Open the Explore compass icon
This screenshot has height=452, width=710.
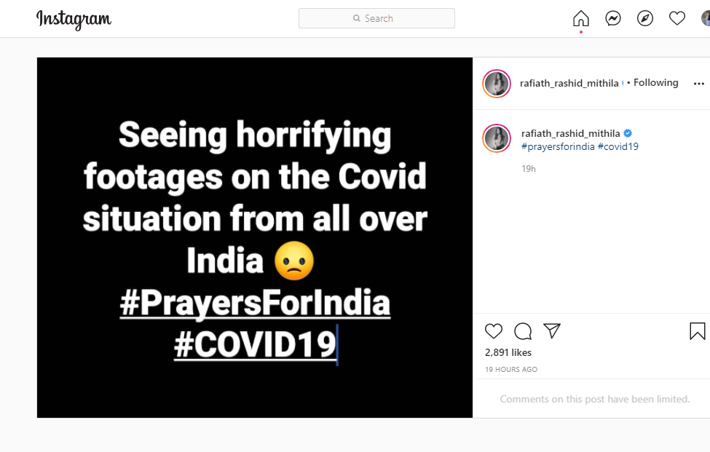coord(645,19)
